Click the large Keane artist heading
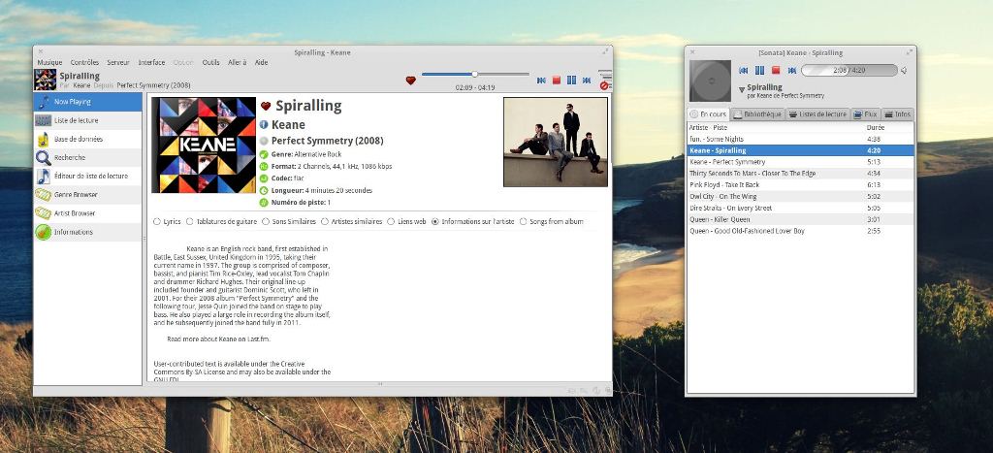Viewport: 993px width, 453px height. 288,125
